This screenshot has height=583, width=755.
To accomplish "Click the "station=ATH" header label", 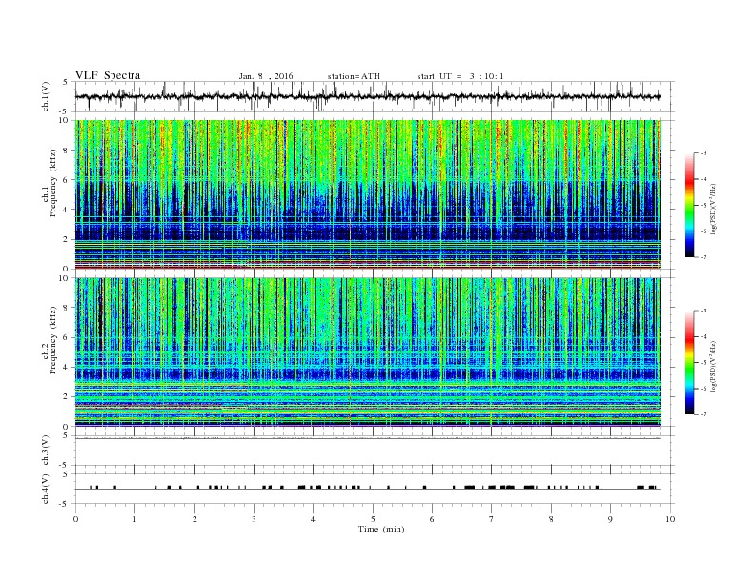I will pyautogui.click(x=354, y=76).
